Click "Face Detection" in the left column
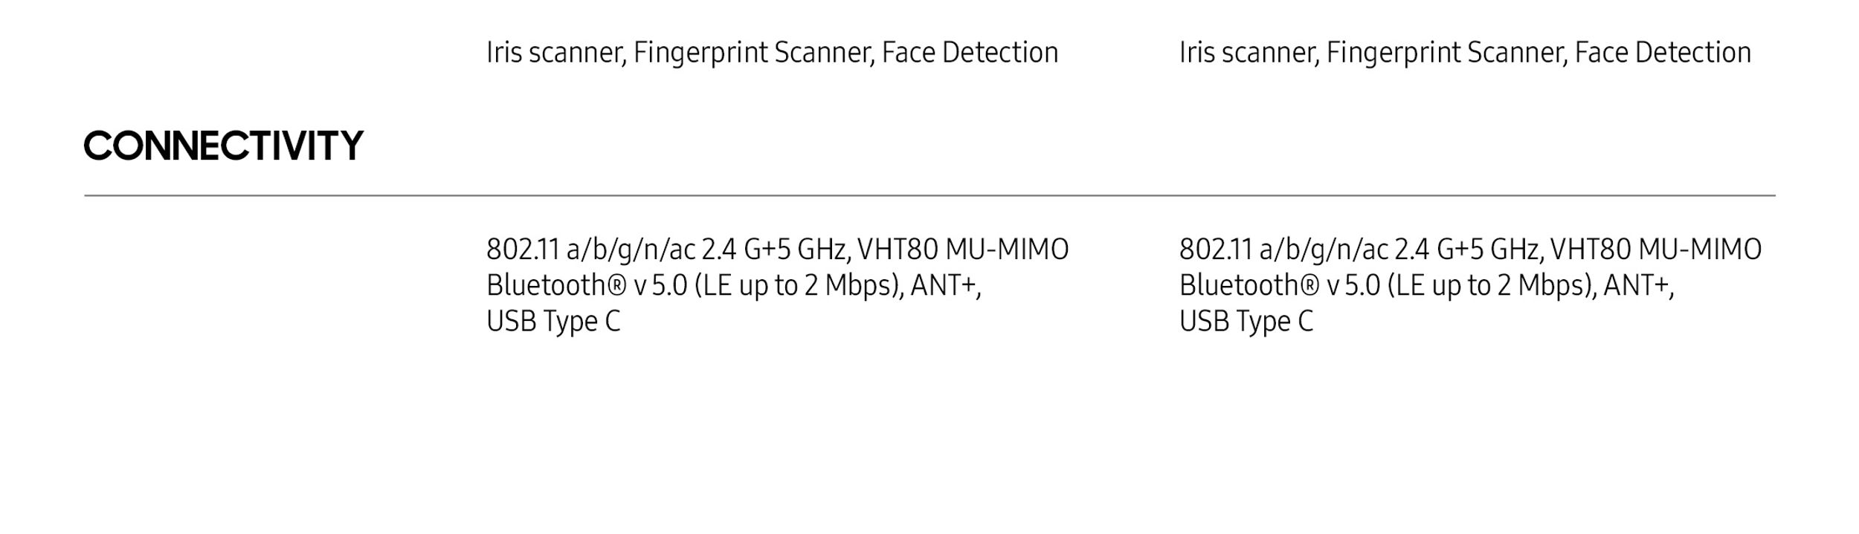1859x534 pixels. 970,53
